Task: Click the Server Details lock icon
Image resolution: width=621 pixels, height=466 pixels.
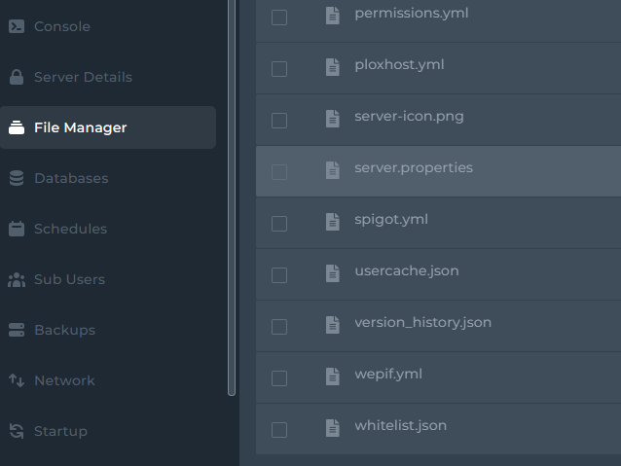Action: coord(17,77)
